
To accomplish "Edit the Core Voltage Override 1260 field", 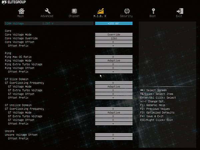I will 114,38.
